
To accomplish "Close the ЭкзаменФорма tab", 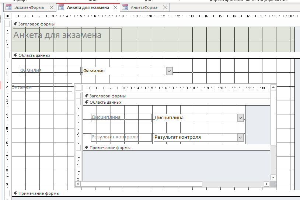I will click(52, 7).
